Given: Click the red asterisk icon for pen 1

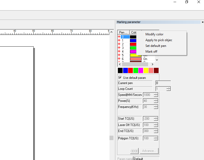Looking at the screenshot, I should click(x=119, y=41).
